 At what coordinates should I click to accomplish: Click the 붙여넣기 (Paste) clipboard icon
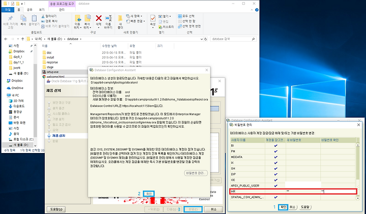34,19
